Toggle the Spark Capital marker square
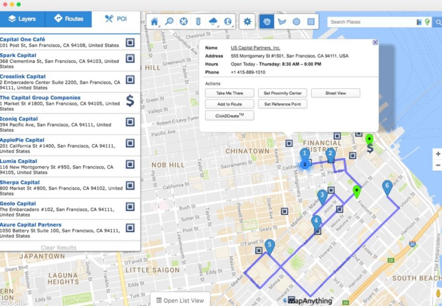 point(130,58)
